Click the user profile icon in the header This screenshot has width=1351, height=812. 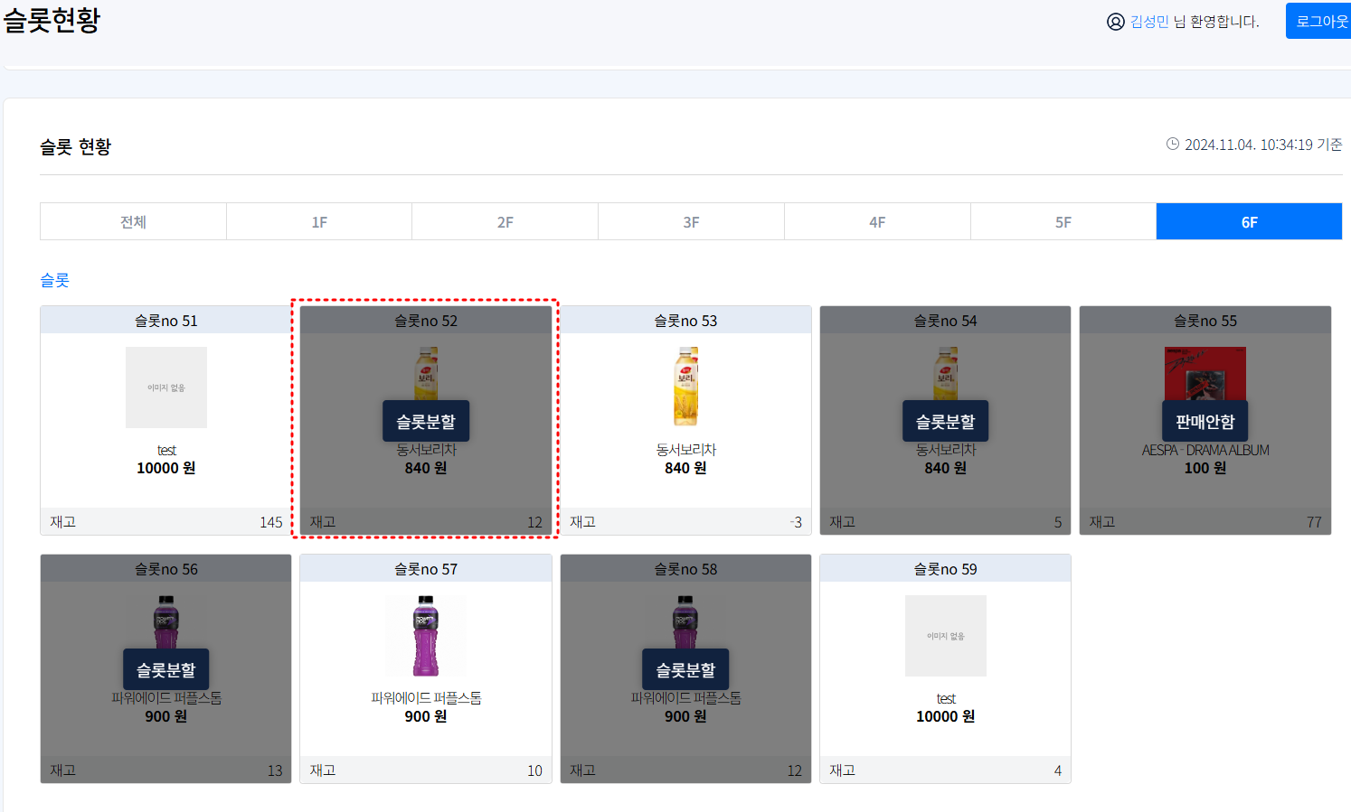pyautogui.click(x=1114, y=21)
